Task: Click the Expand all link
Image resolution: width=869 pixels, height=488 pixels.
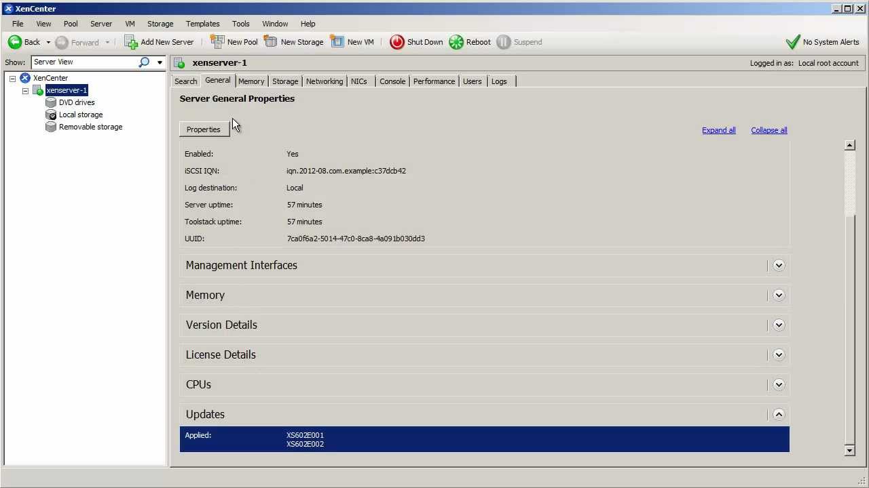Action: (x=718, y=130)
